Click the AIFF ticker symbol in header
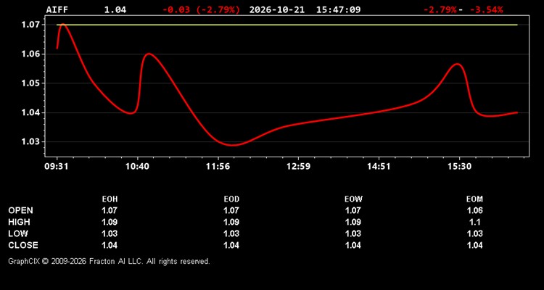 [x=57, y=9]
